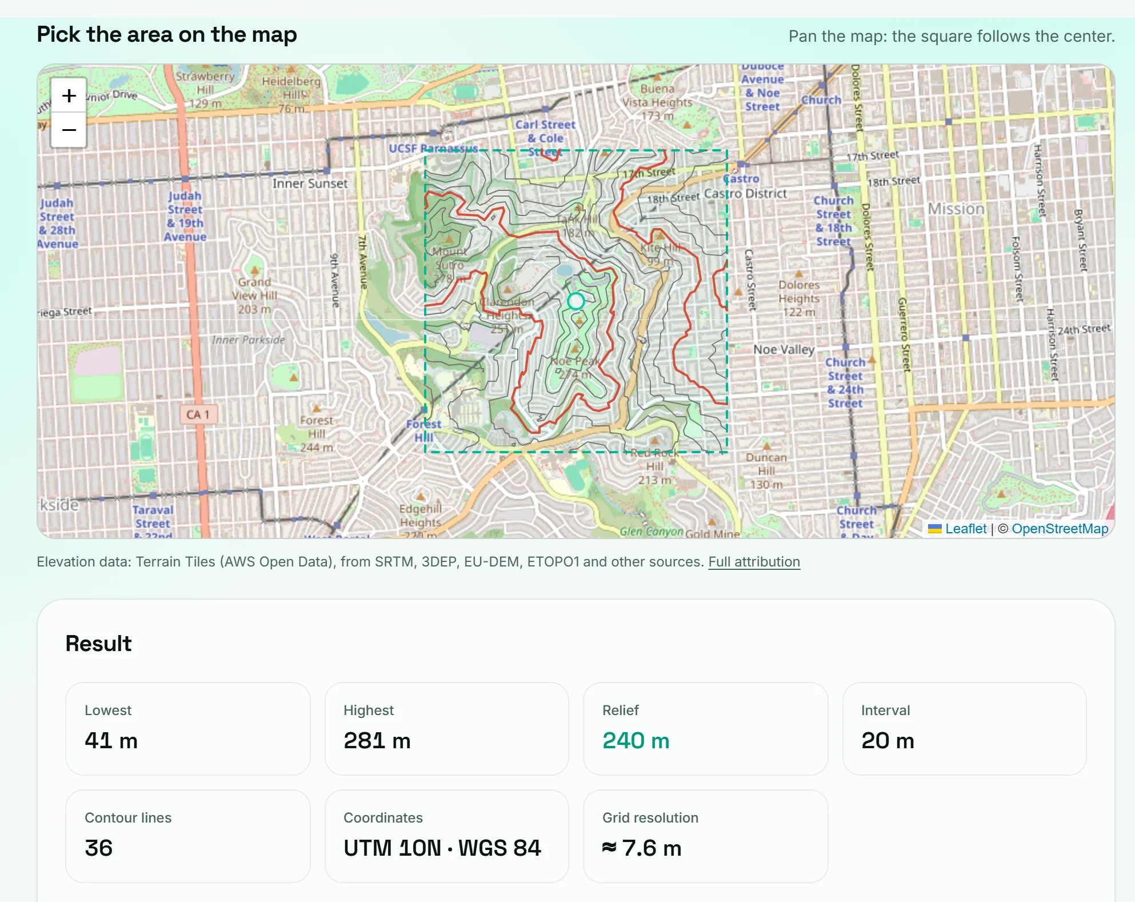1135x902 pixels.
Task: Select the Relief value 240 m
Action: pos(636,740)
